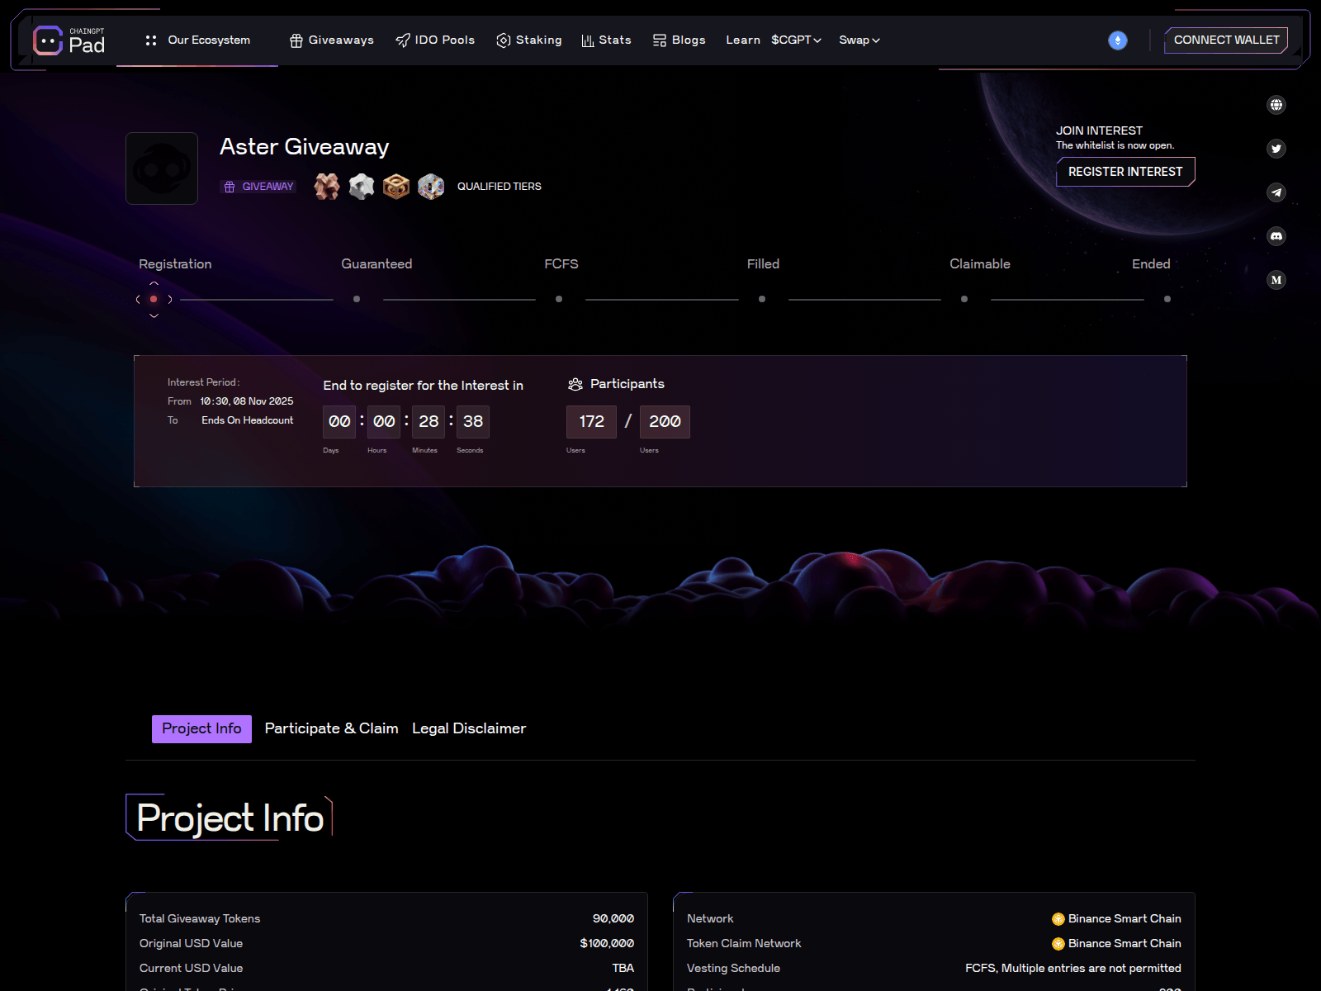The width and height of the screenshot is (1321, 991).
Task: Click the first bronze tier icon
Action: 327,187
